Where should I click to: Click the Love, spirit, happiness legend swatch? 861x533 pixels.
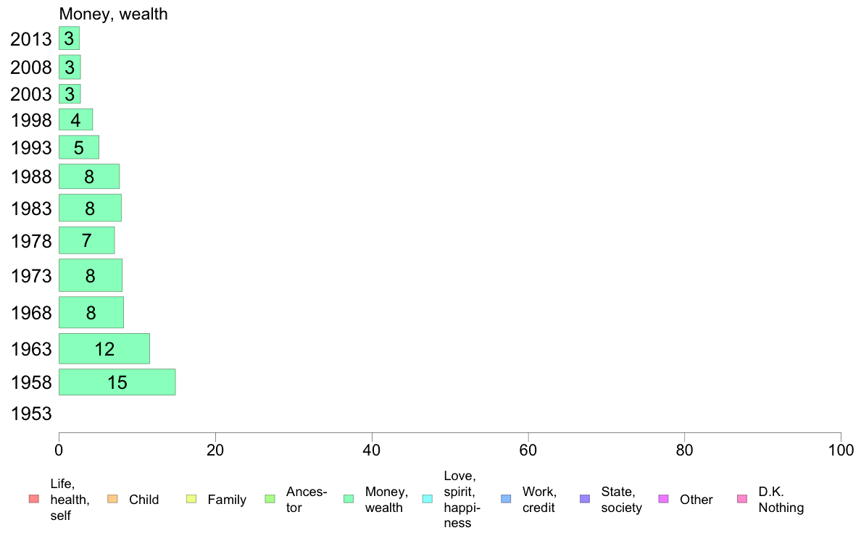point(427,499)
